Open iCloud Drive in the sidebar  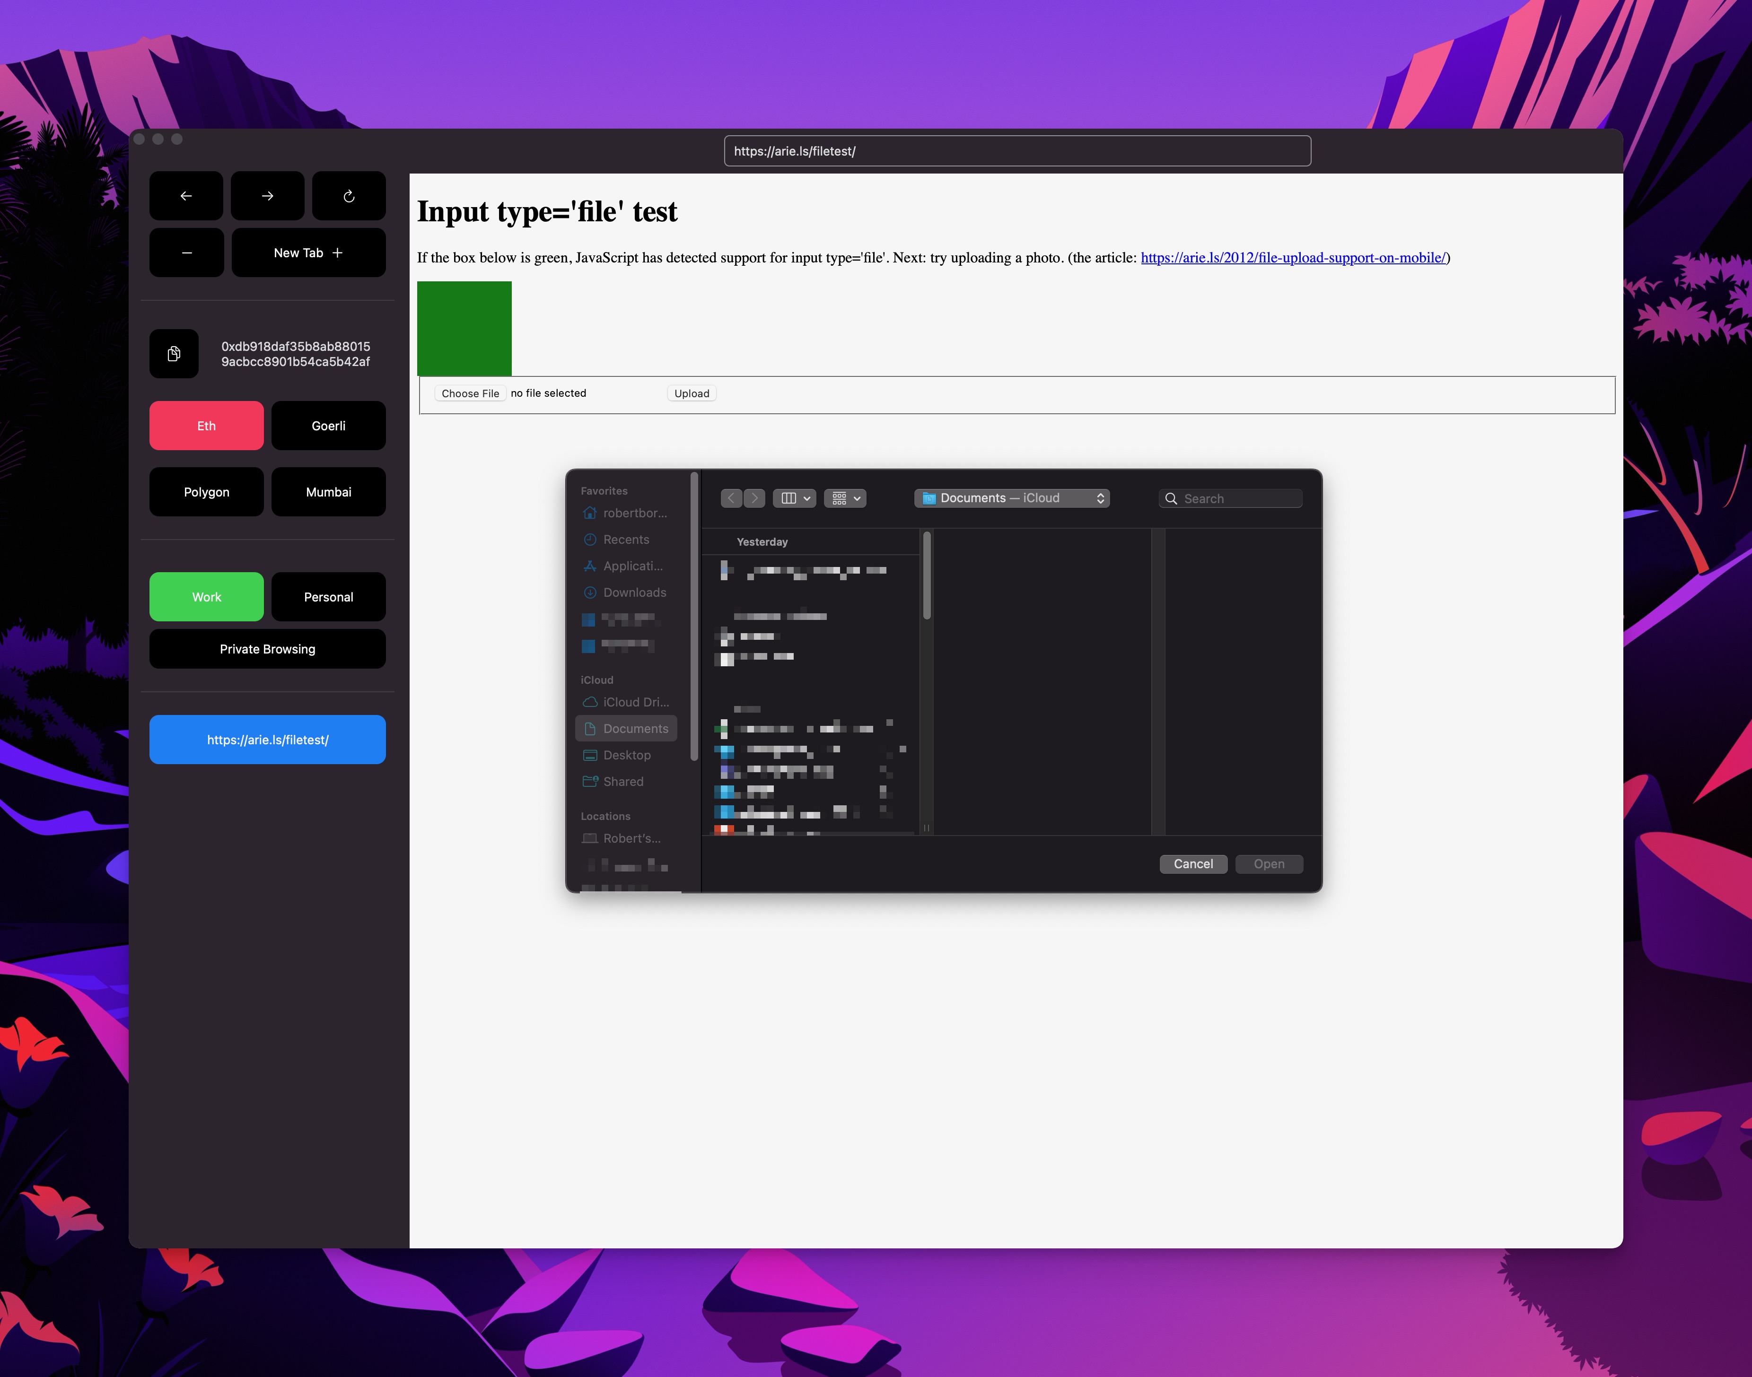[634, 702]
